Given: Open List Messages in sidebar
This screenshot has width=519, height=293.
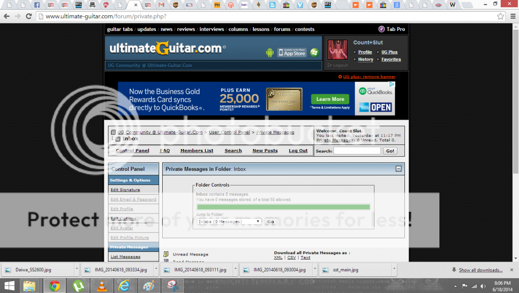Looking at the screenshot, I should (x=126, y=257).
